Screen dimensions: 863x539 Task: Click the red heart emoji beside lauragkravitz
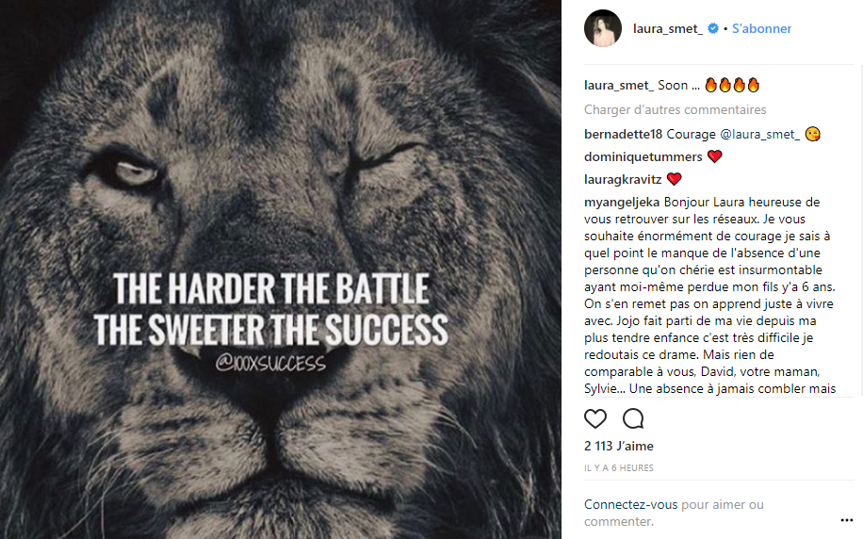(x=674, y=179)
